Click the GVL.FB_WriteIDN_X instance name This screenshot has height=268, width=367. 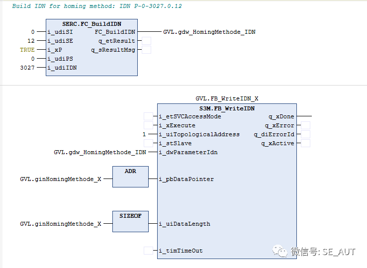coord(227,98)
